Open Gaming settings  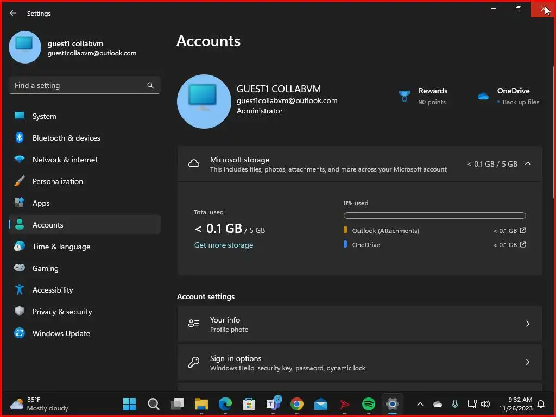pyautogui.click(x=85, y=268)
